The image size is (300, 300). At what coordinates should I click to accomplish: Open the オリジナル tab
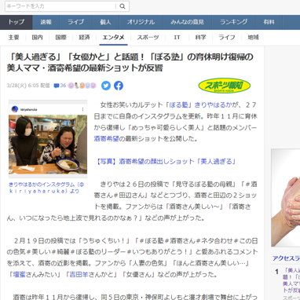pyautogui.click(x=141, y=22)
